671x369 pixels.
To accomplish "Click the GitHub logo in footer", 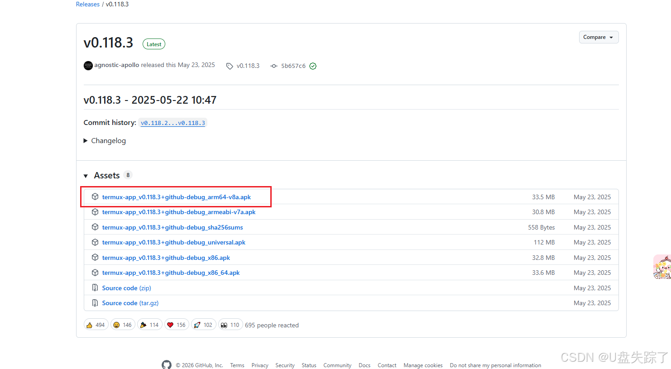I will [167, 365].
